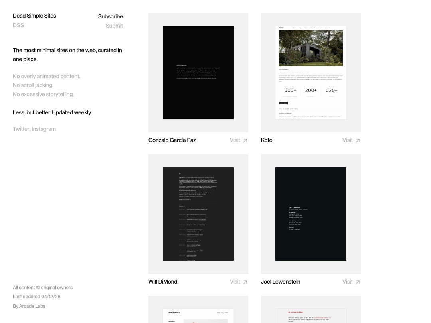431x323 pixels.
Task: Click the DSS link in the header
Action: [18, 25]
